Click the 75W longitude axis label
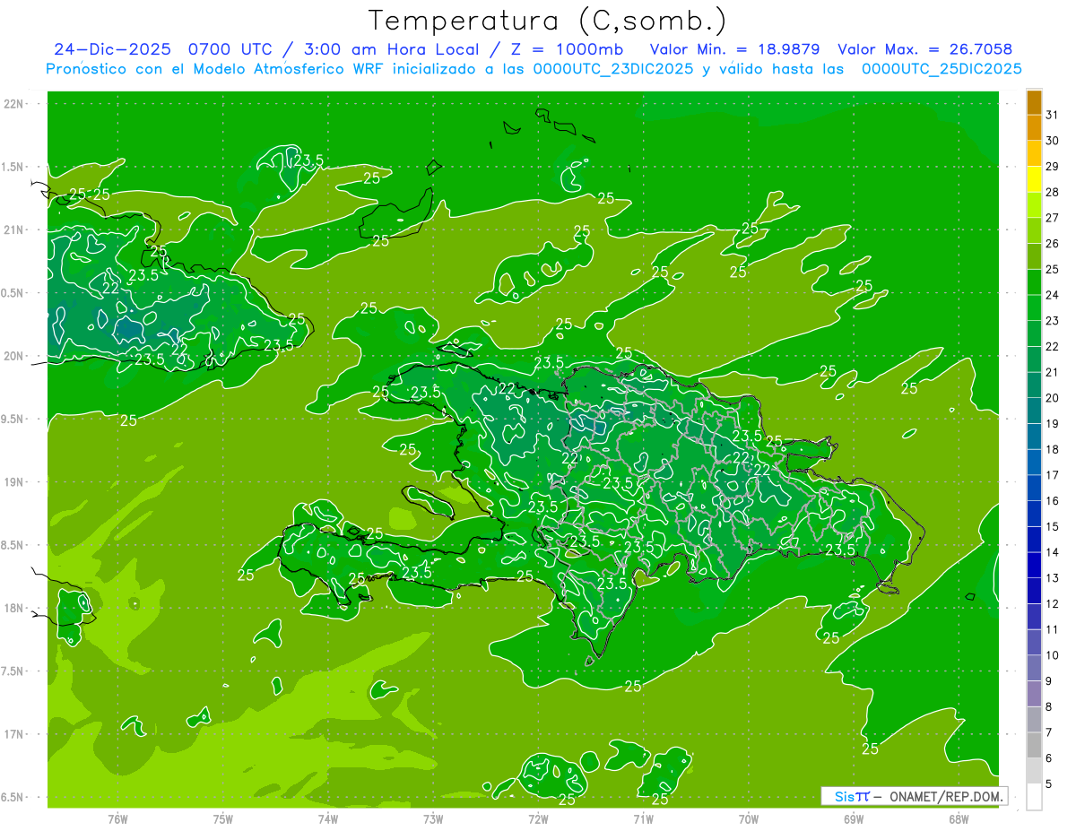 click(223, 819)
